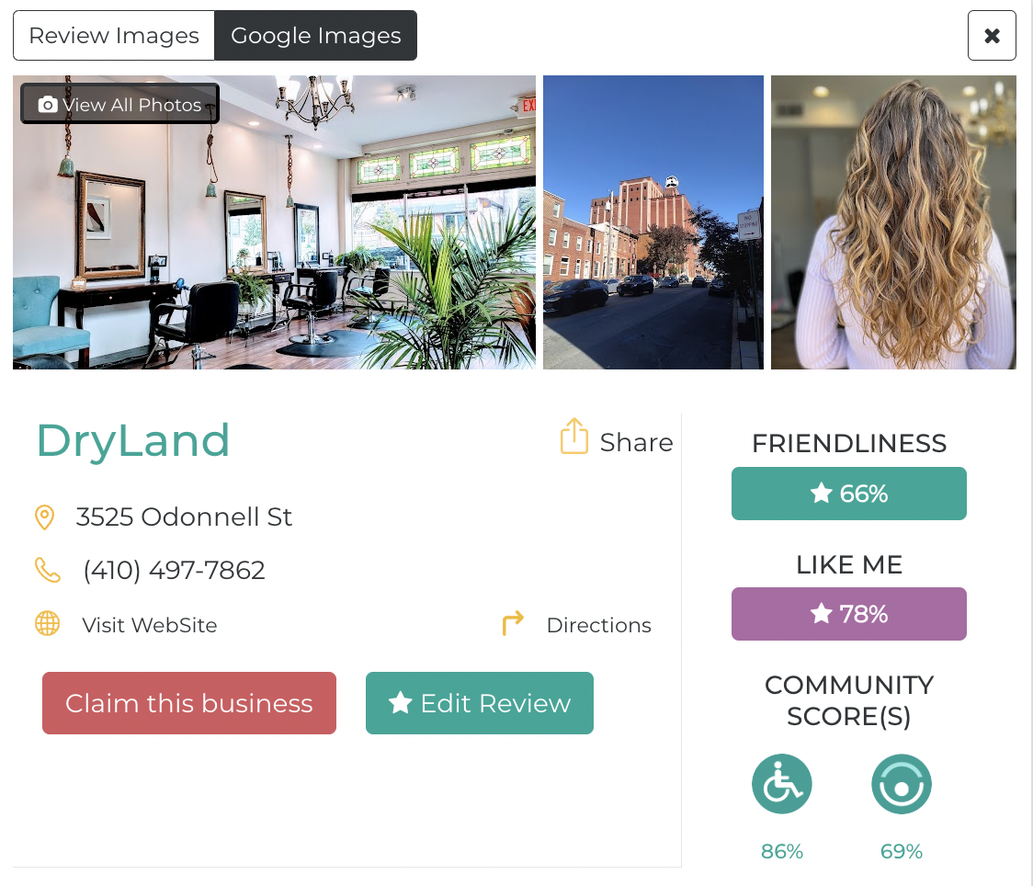Viewport: 1033px width, 886px height.
Task: Open the street building photo
Action: 653,222
